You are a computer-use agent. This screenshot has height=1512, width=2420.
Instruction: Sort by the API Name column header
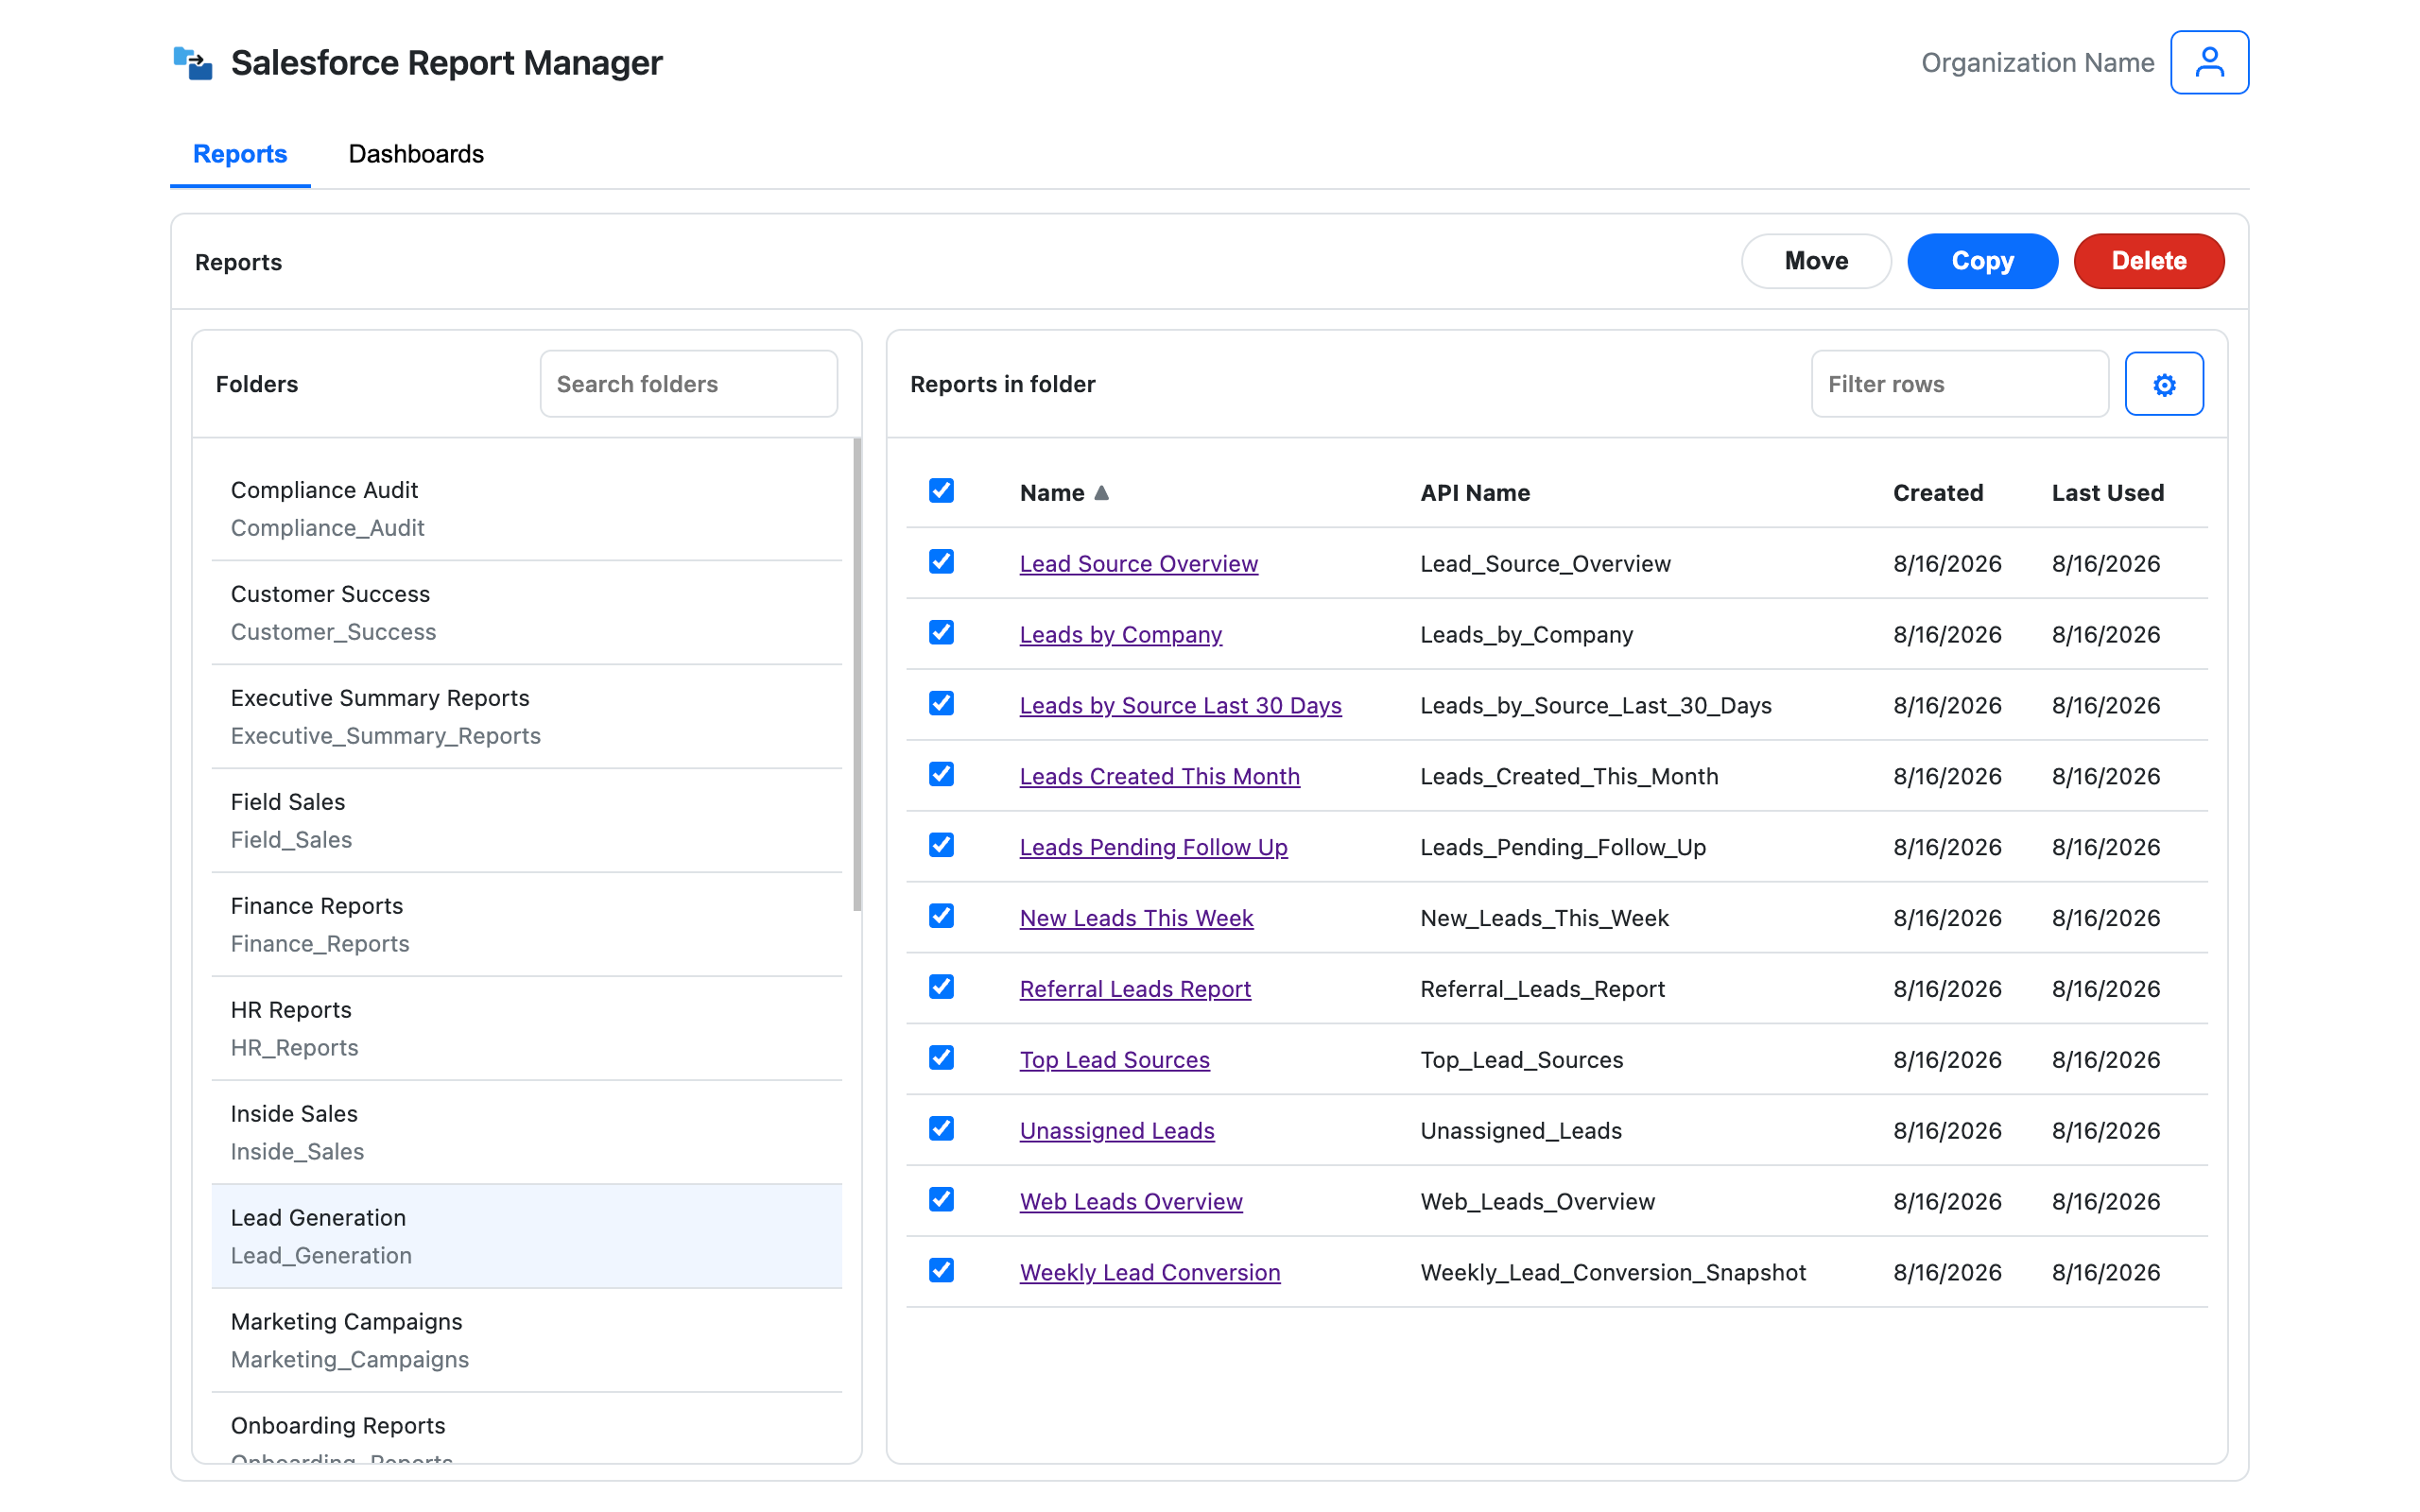point(1475,493)
